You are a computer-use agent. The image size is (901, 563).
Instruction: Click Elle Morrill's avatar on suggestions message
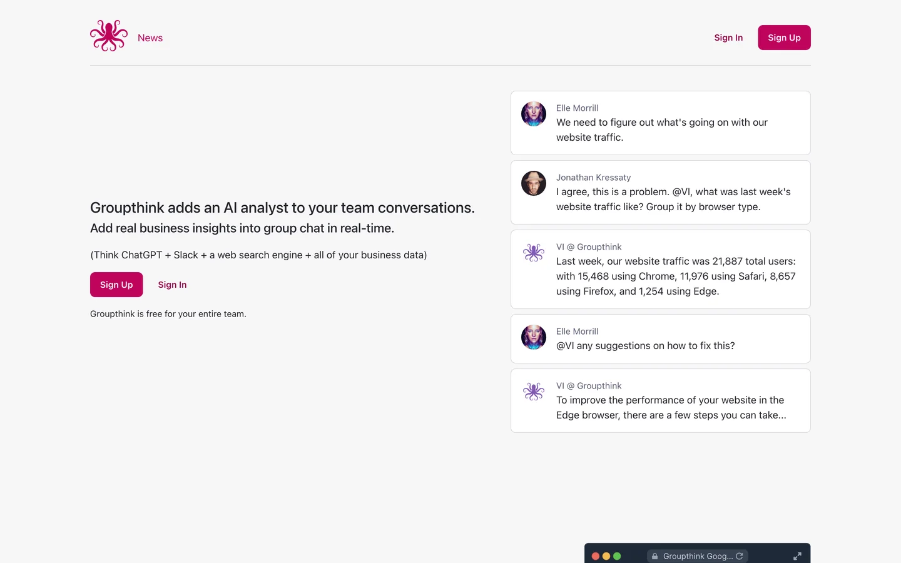(x=534, y=337)
